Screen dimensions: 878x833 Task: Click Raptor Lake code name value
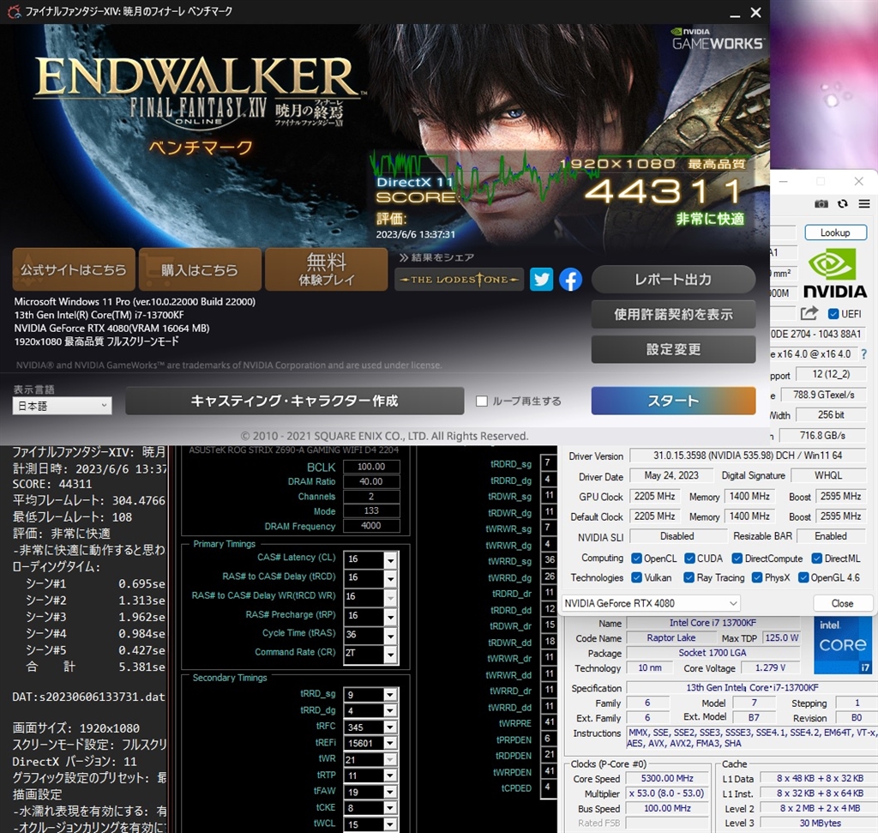coord(671,637)
